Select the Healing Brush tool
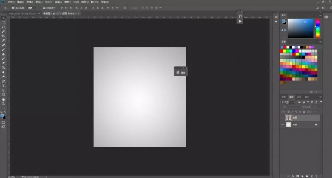 coord(3,45)
